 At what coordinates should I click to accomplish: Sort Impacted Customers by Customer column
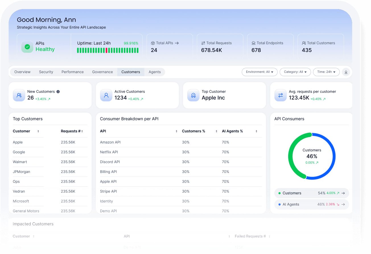coord(34,236)
